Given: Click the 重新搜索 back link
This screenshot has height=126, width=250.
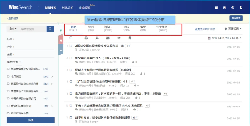Looking at the screenshot, I should tap(13, 18).
